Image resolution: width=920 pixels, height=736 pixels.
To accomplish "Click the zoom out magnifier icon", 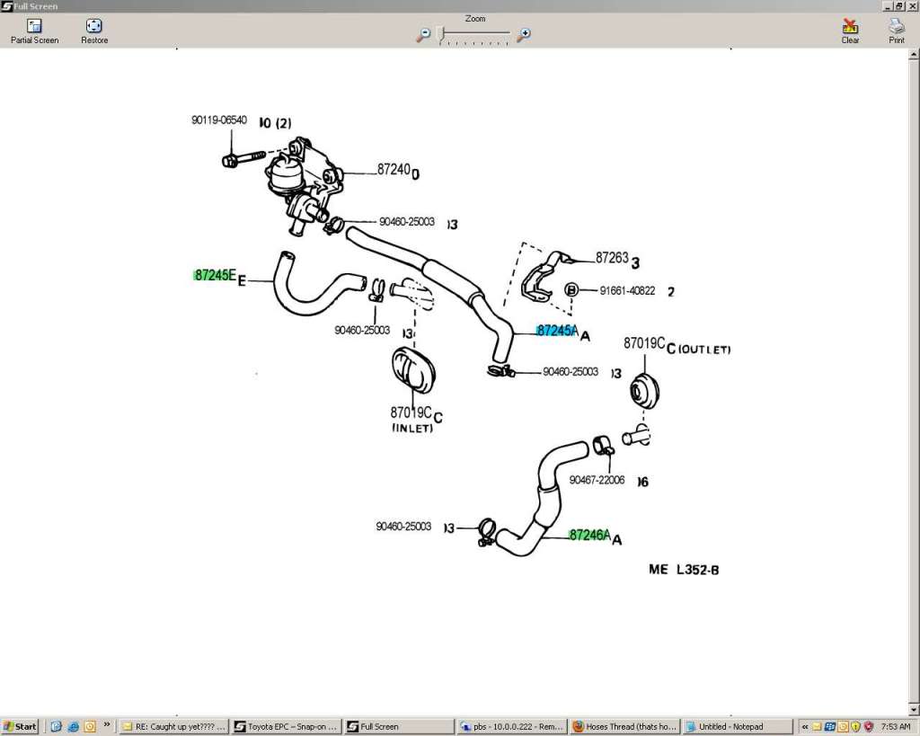I will click(x=424, y=34).
